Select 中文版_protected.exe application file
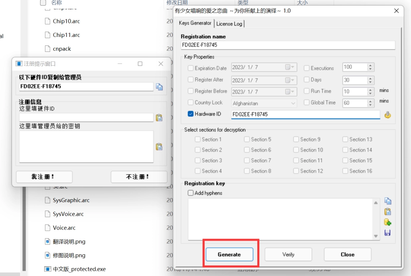 [79, 269]
